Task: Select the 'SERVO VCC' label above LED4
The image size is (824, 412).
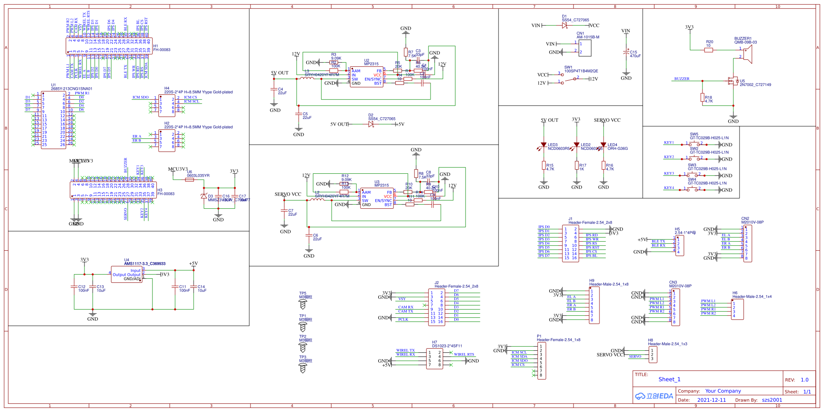Action: pyautogui.click(x=607, y=120)
